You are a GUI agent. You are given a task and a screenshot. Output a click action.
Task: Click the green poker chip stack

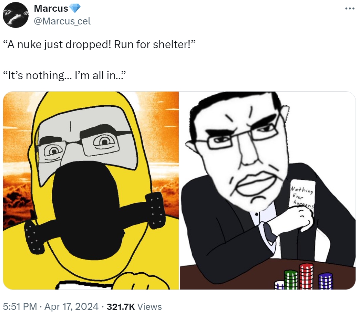coord(291,280)
